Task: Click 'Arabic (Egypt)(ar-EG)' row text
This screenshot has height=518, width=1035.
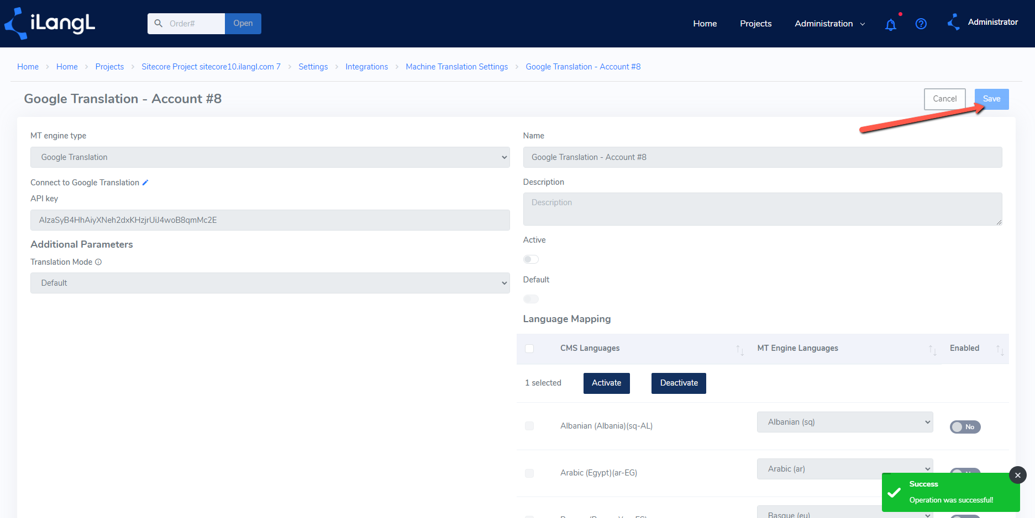Action: 598,473
